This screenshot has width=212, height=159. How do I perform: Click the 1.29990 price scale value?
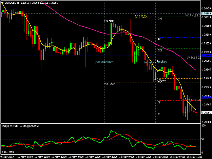(x=207, y=35)
